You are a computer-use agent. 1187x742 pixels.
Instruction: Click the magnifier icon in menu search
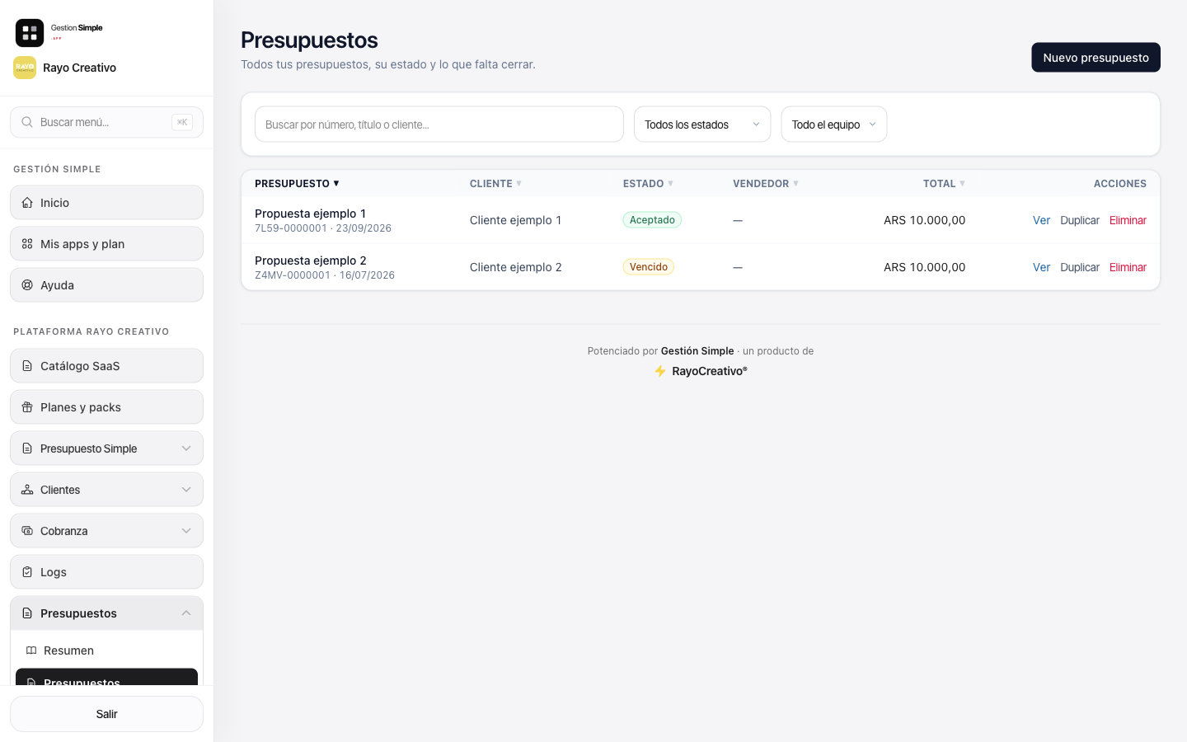(x=27, y=122)
